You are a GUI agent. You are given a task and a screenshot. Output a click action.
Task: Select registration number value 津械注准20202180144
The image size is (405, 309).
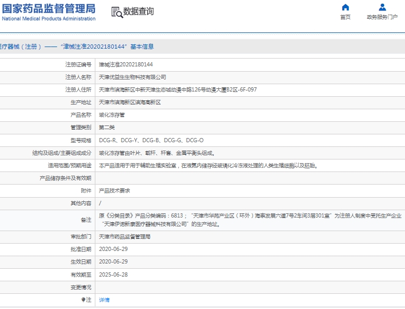(x=126, y=64)
